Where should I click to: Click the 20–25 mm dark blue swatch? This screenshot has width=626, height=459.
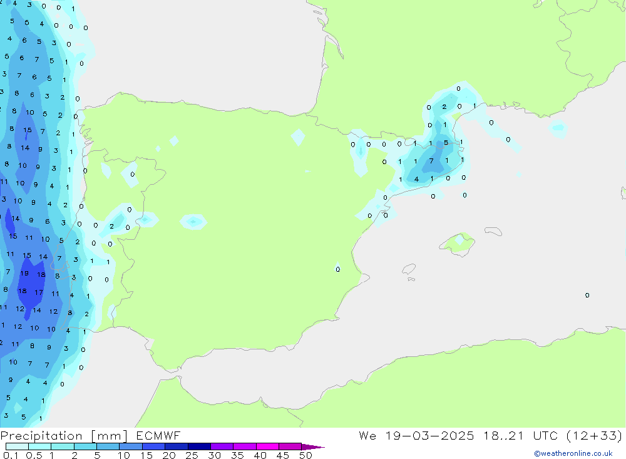[176, 446]
